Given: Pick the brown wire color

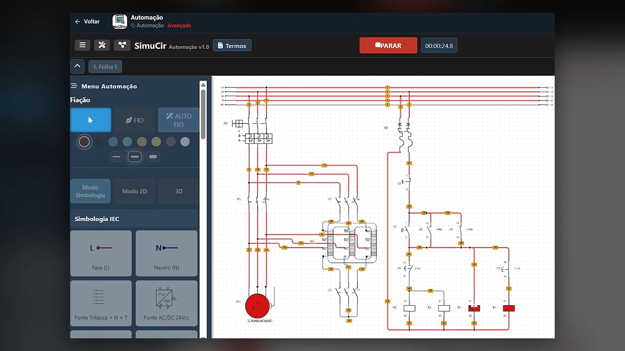Looking at the screenshot, I should click(x=142, y=142).
